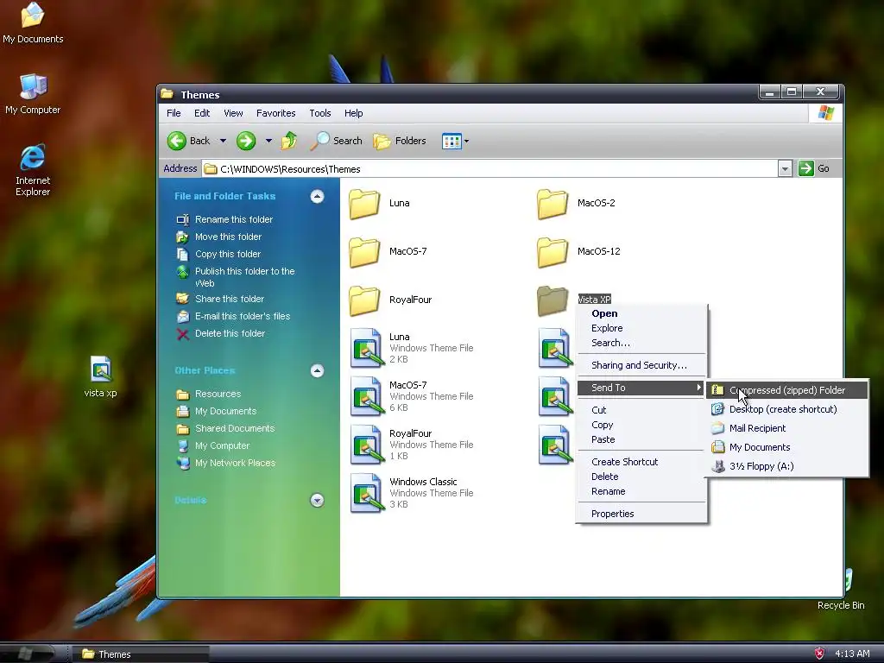Select the MacOS-7 Windows Theme File
The height and width of the screenshot is (663, 884).
tap(366, 396)
